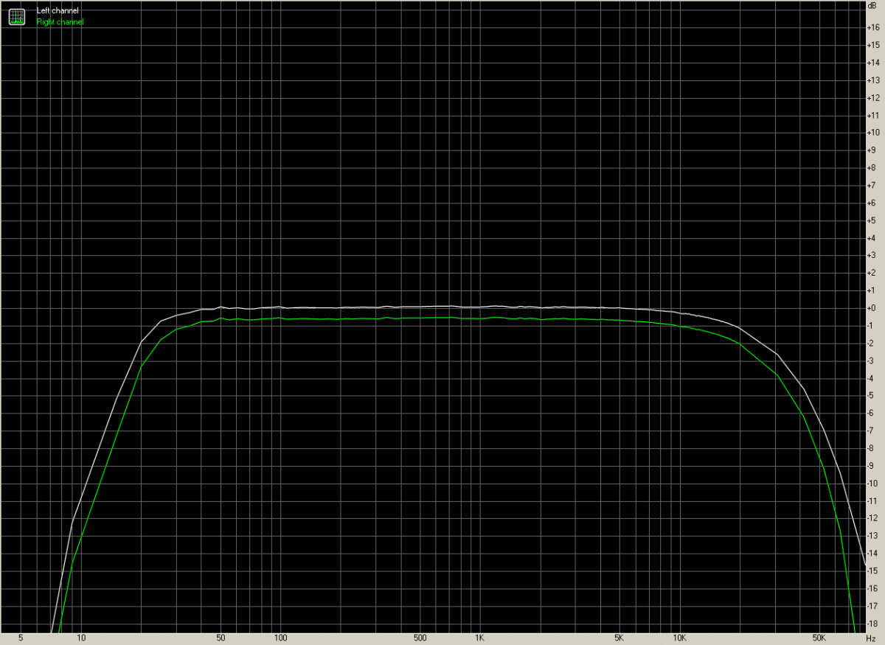The image size is (885, 645).
Task: Click the "+12" dB axis value
Action: pos(875,98)
